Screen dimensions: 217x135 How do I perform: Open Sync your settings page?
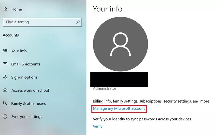point(27,117)
